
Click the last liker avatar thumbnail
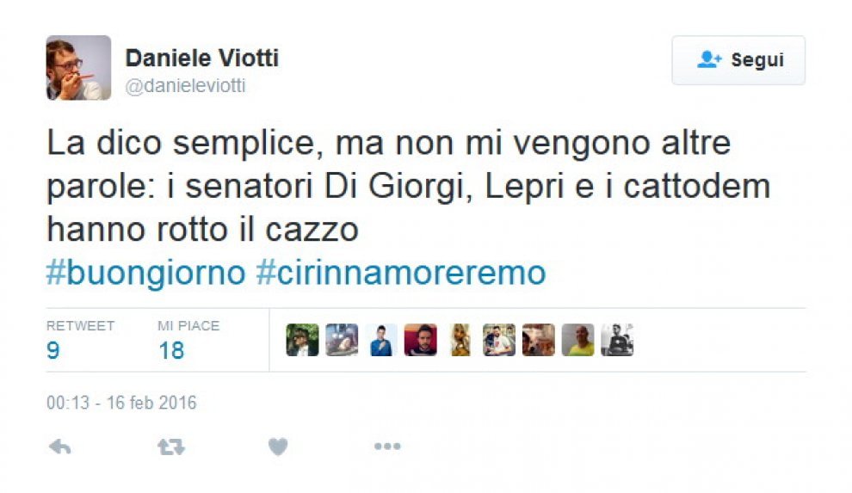(x=617, y=340)
